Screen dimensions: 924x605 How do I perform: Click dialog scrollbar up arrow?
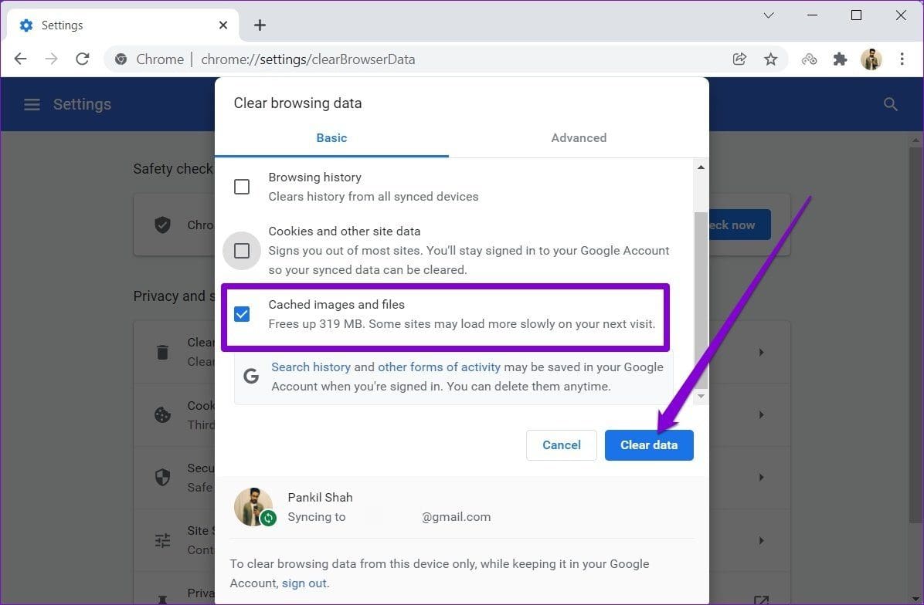tap(701, 167)
